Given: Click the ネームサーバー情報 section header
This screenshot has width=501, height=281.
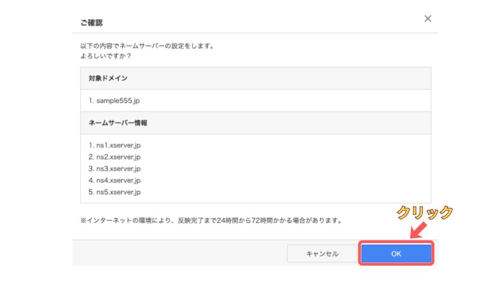Looking at the screenshot, I should coord(118,123).
